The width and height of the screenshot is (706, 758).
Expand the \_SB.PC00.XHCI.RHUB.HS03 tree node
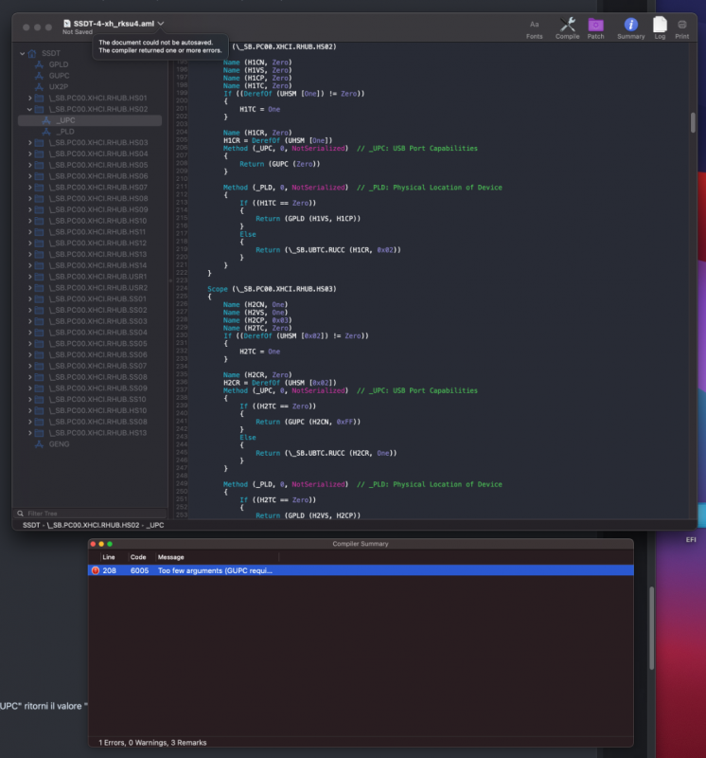click(27, 143)
